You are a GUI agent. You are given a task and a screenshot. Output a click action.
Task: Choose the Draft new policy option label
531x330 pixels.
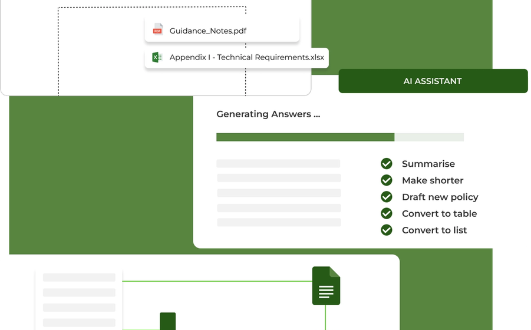point(440,197)
